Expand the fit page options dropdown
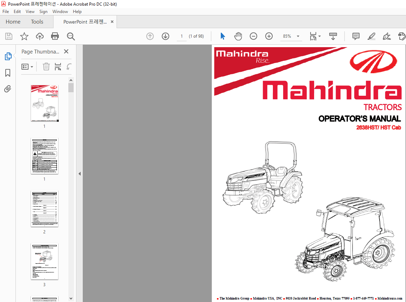 pyautogui.click(x=320, y=36)
